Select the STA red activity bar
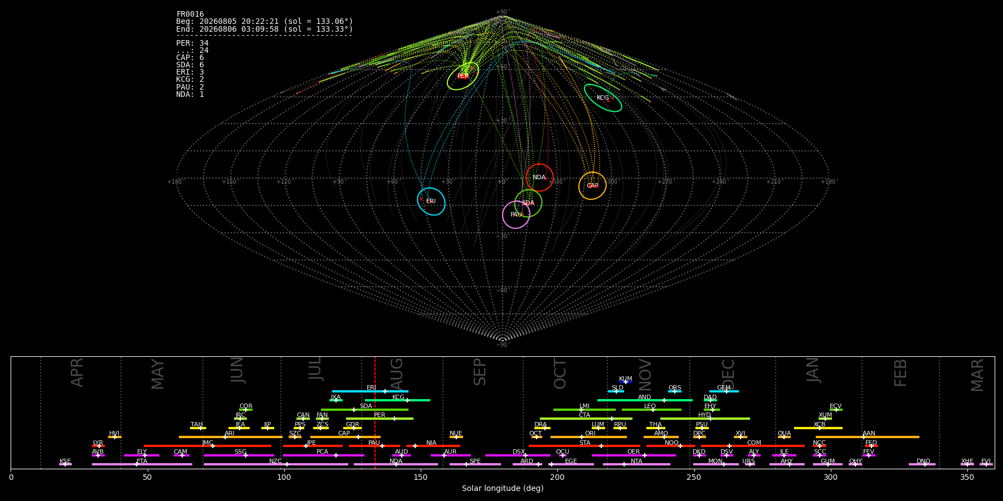The width and height of the screenshot is (1003, 501). 585,446
